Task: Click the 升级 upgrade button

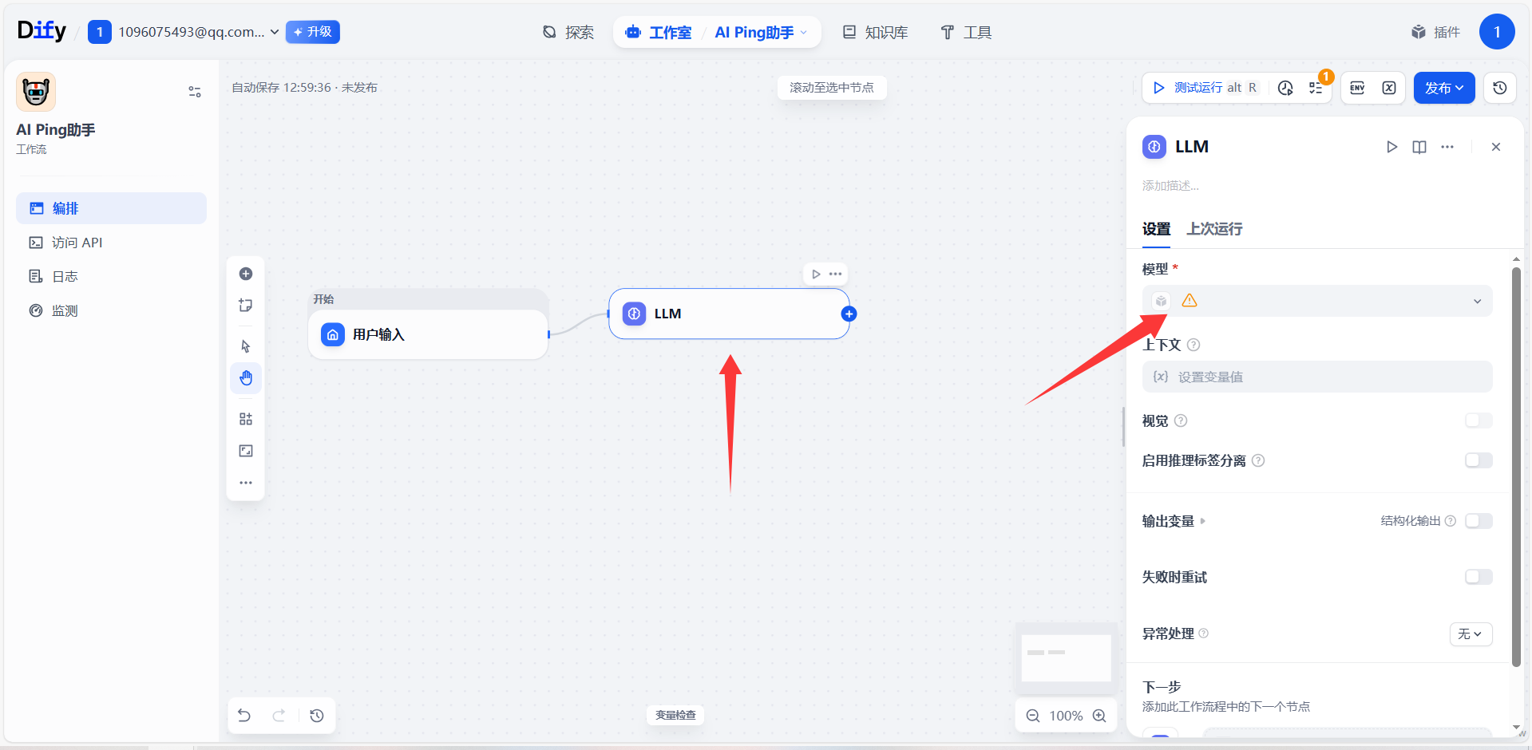Action: click(313, 32)
